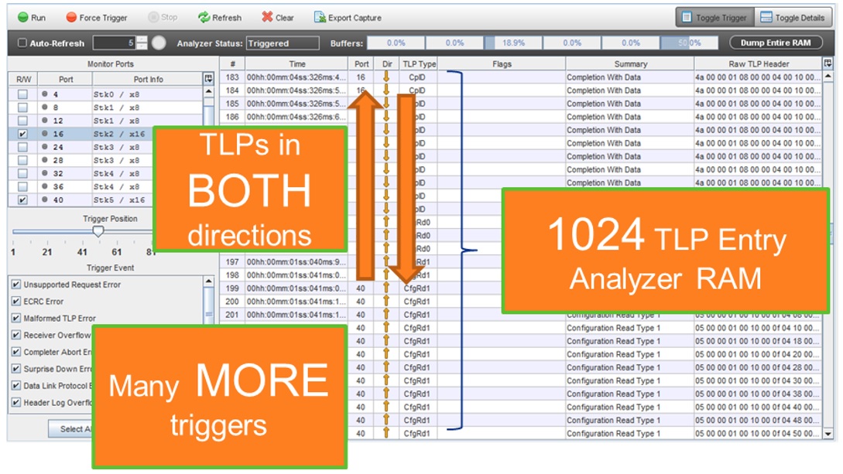The height and width of the screenshot is (474, 843).
Task: Click Dump Entire RAM button
Action: pyautogui.click(x=776, y=43)
